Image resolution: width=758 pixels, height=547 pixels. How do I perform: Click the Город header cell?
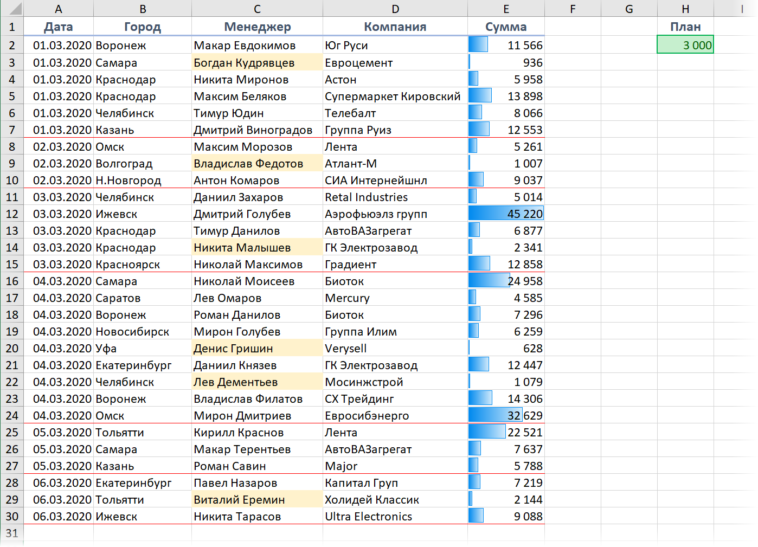point(143,27)
